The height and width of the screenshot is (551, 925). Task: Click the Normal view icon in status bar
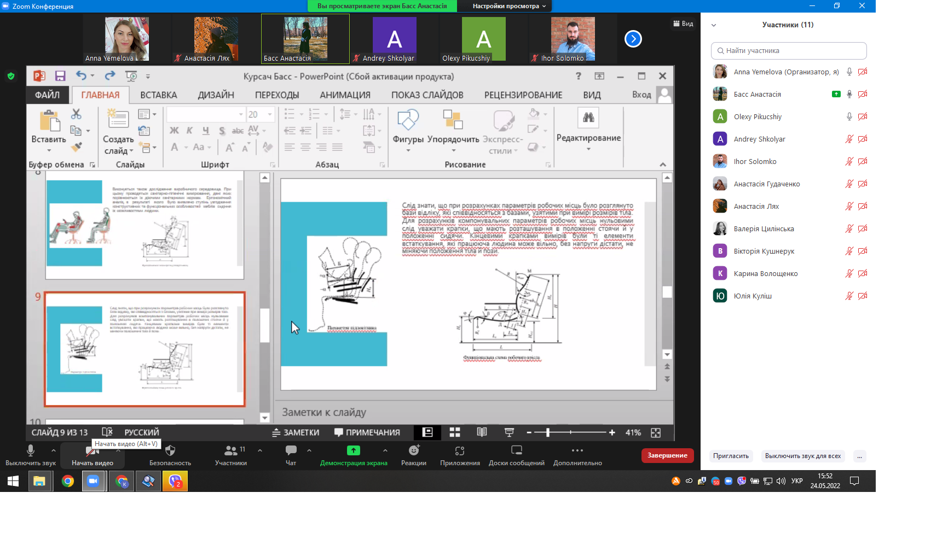[427, 432]
